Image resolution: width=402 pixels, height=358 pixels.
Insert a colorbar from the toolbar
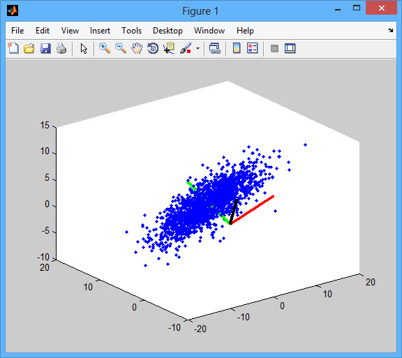pyautogui.click(x=237, y=48)
